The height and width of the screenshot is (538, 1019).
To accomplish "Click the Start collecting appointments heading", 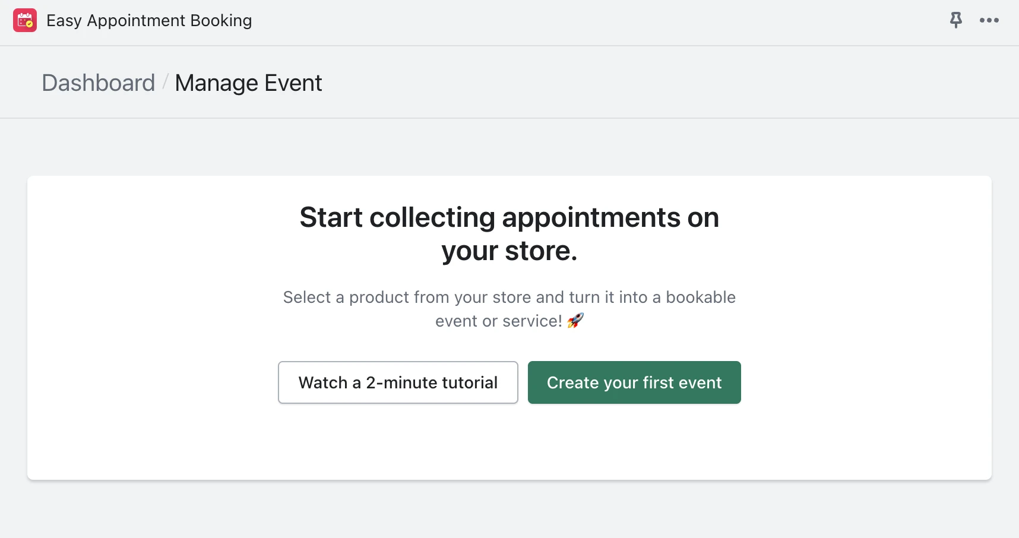I will click(509, 217).
